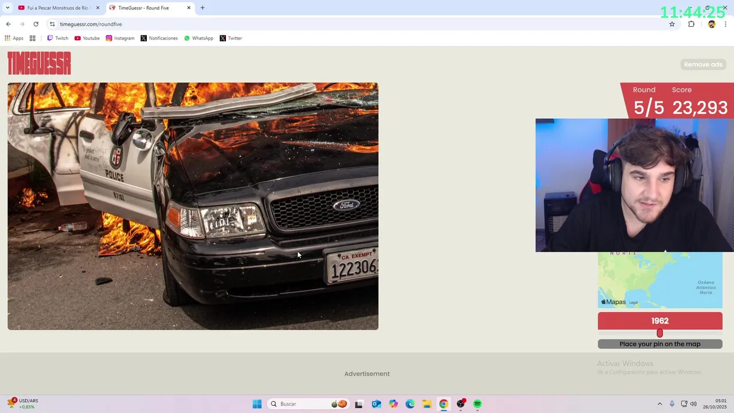The width and height of the screenshot is (734, 413).
Task: Open the Chrome extensions puzzle icon
Action: point(691,24)
